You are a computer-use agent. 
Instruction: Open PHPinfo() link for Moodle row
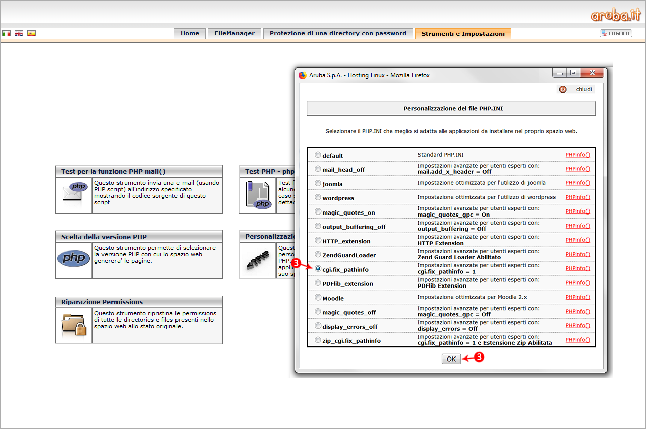tap(577, 297)
